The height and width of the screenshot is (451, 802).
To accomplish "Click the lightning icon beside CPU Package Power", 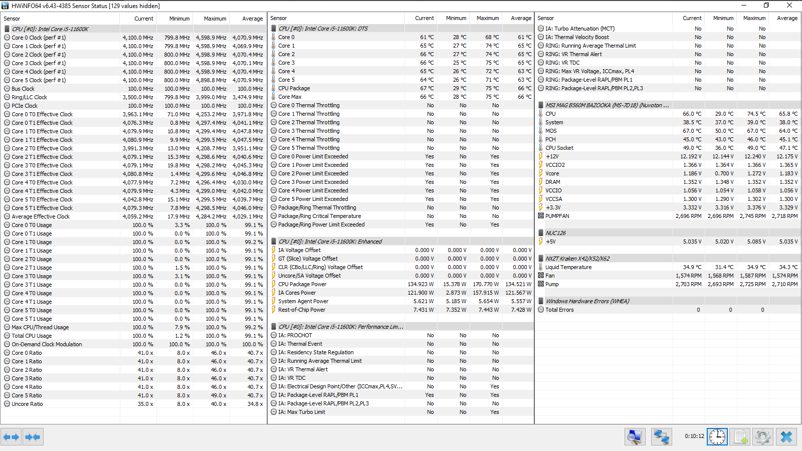I will pos(274,284).
